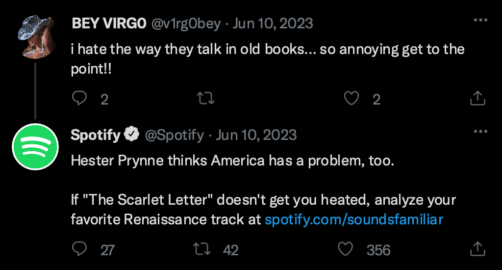Click Spotify's verified badge
Image resolution: width=502 pixels, height=270 pixels.
point(131,134)
